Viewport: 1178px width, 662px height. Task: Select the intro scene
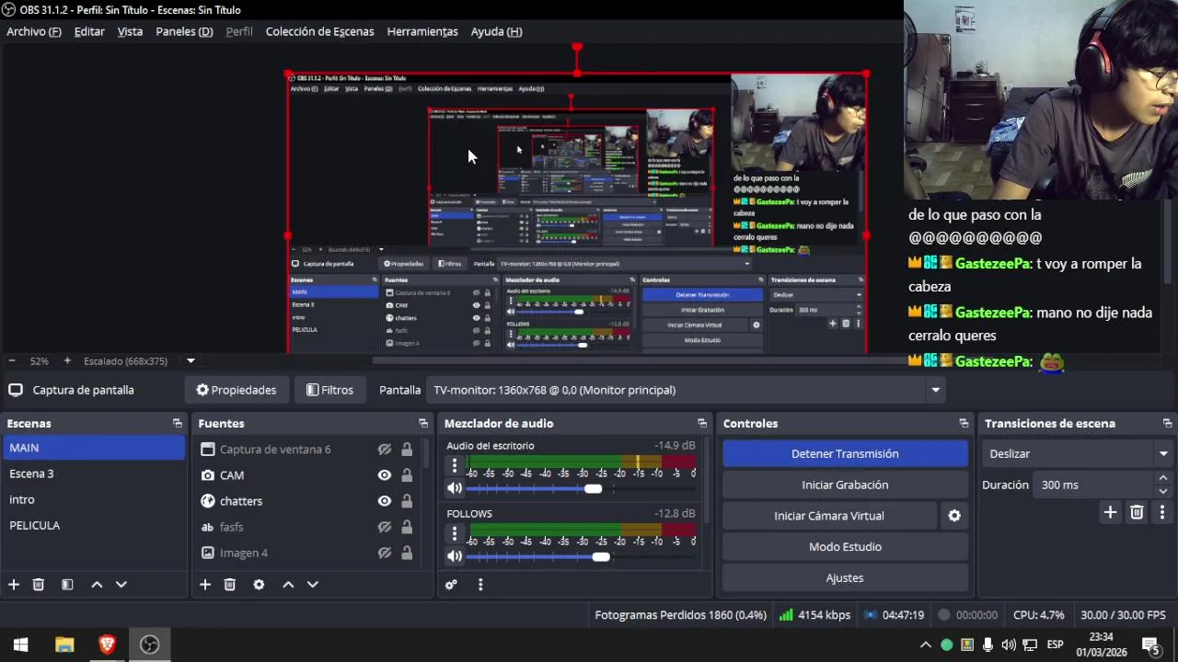(x=94, y=500)
